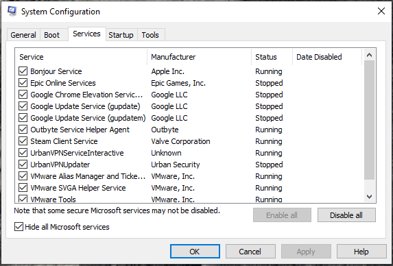Click the greyed Apply button
Image resolution: width=393 pixels, height=266 pixels.
point(306,251)
